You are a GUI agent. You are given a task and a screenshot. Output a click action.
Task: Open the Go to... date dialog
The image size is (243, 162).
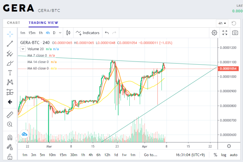(x=150, y=155)
